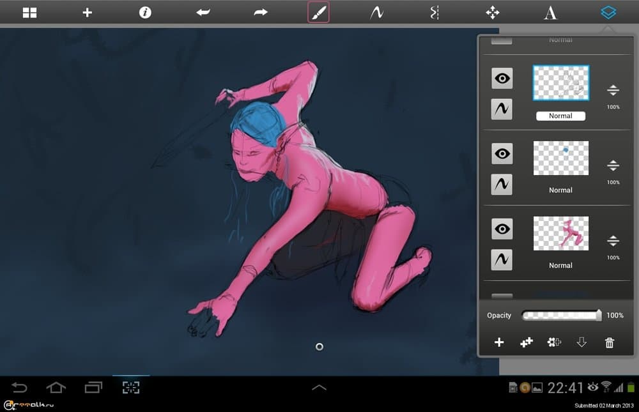This screenshot has width=639, height=412.
Task: Hide the top selected layer via eye toggle
Action: tap(502, 78)
